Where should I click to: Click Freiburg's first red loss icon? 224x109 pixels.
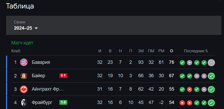point(182,103)
